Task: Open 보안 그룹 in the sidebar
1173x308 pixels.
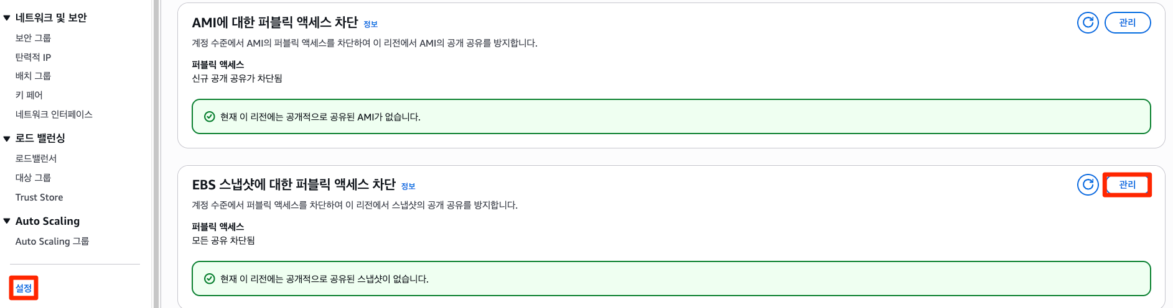Action: click(x=33, y=38)
